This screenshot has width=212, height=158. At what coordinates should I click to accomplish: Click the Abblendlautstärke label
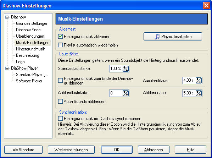pos(74,93)
